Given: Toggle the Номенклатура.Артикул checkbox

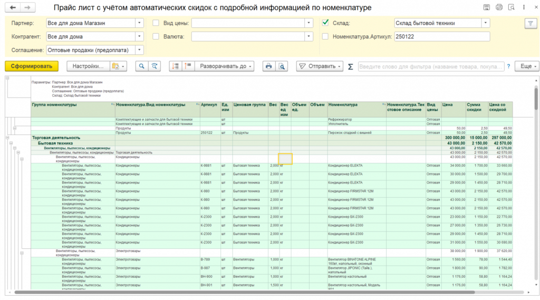Looking at the screenshot, I should point(325,36).
